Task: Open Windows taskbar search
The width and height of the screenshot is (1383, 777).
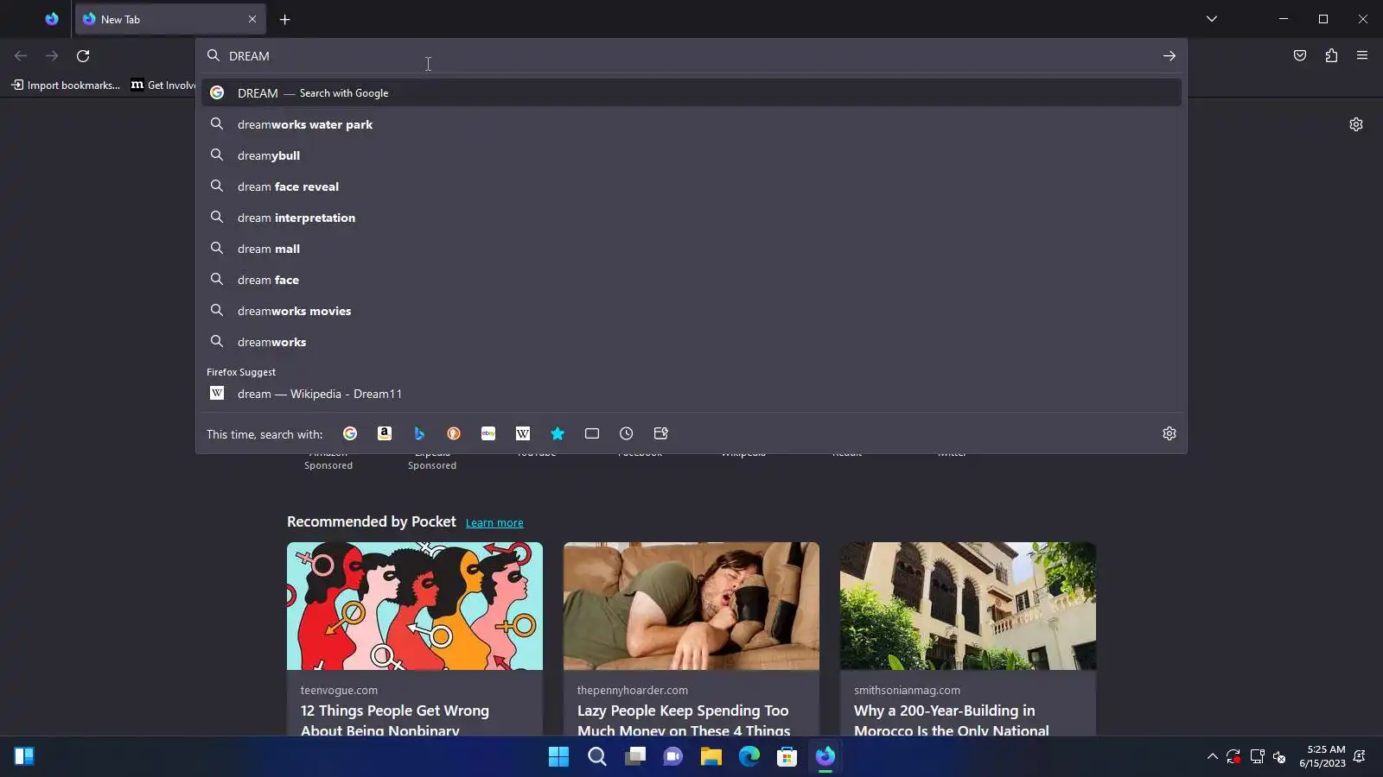Action: (597, 756)
